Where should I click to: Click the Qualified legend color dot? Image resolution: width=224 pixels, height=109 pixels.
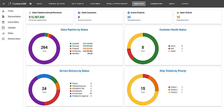pyautogui.click(x=70, y=44)
